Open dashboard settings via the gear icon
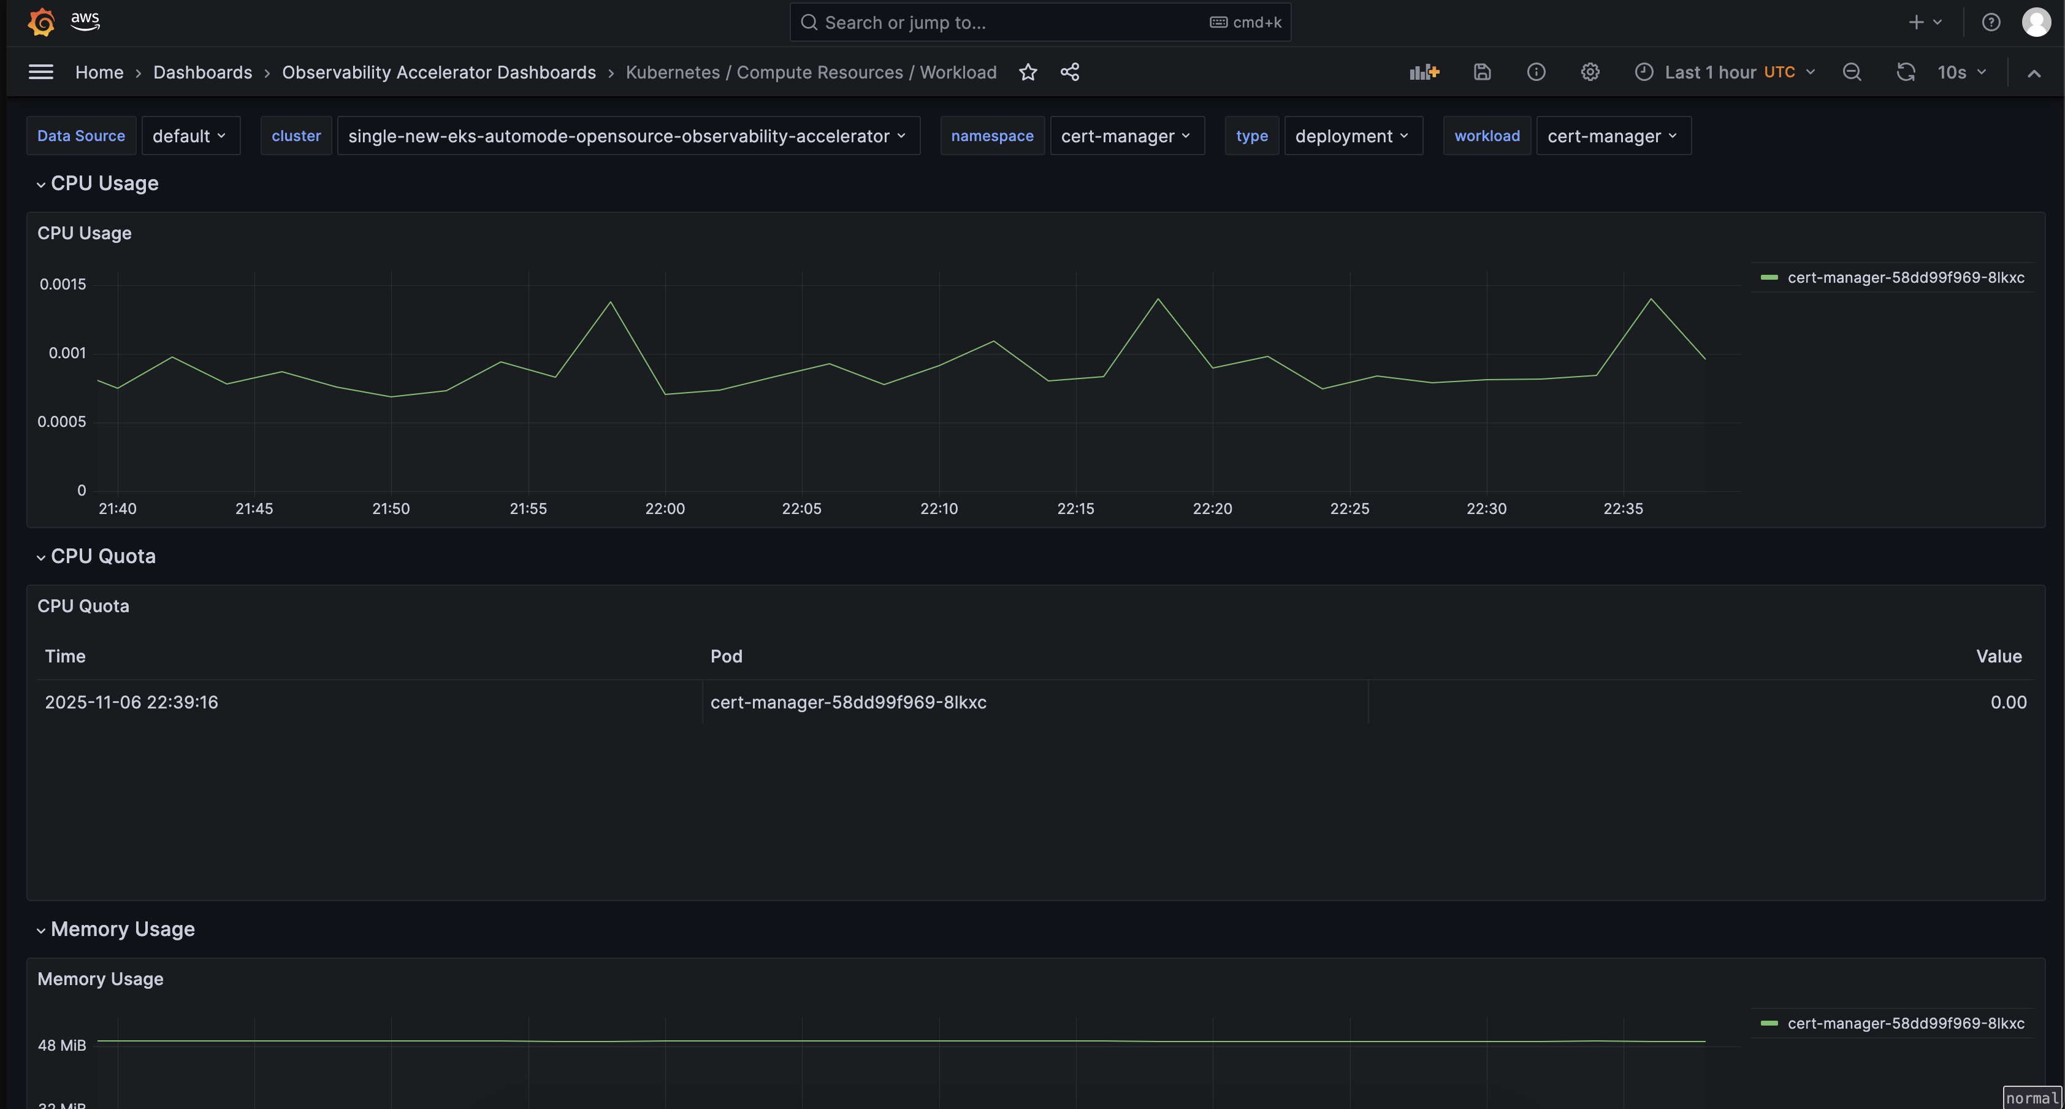Screen dimensions: 2065x1109 coord(1590,71)
